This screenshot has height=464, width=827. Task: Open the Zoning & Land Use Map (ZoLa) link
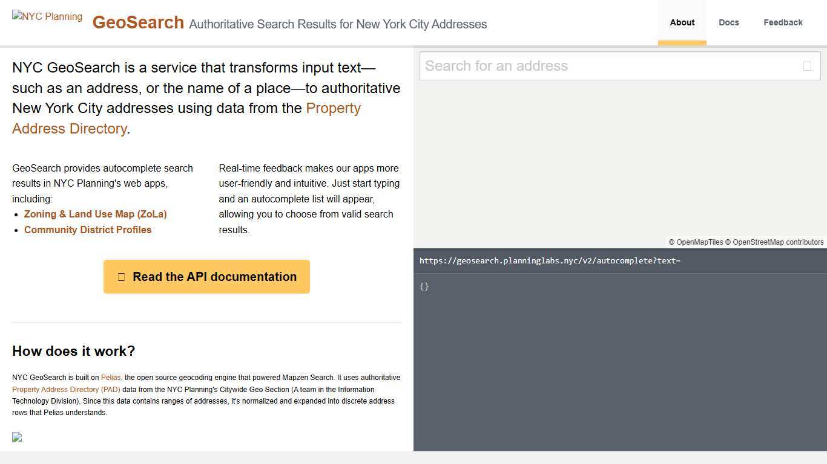(95, 214)
